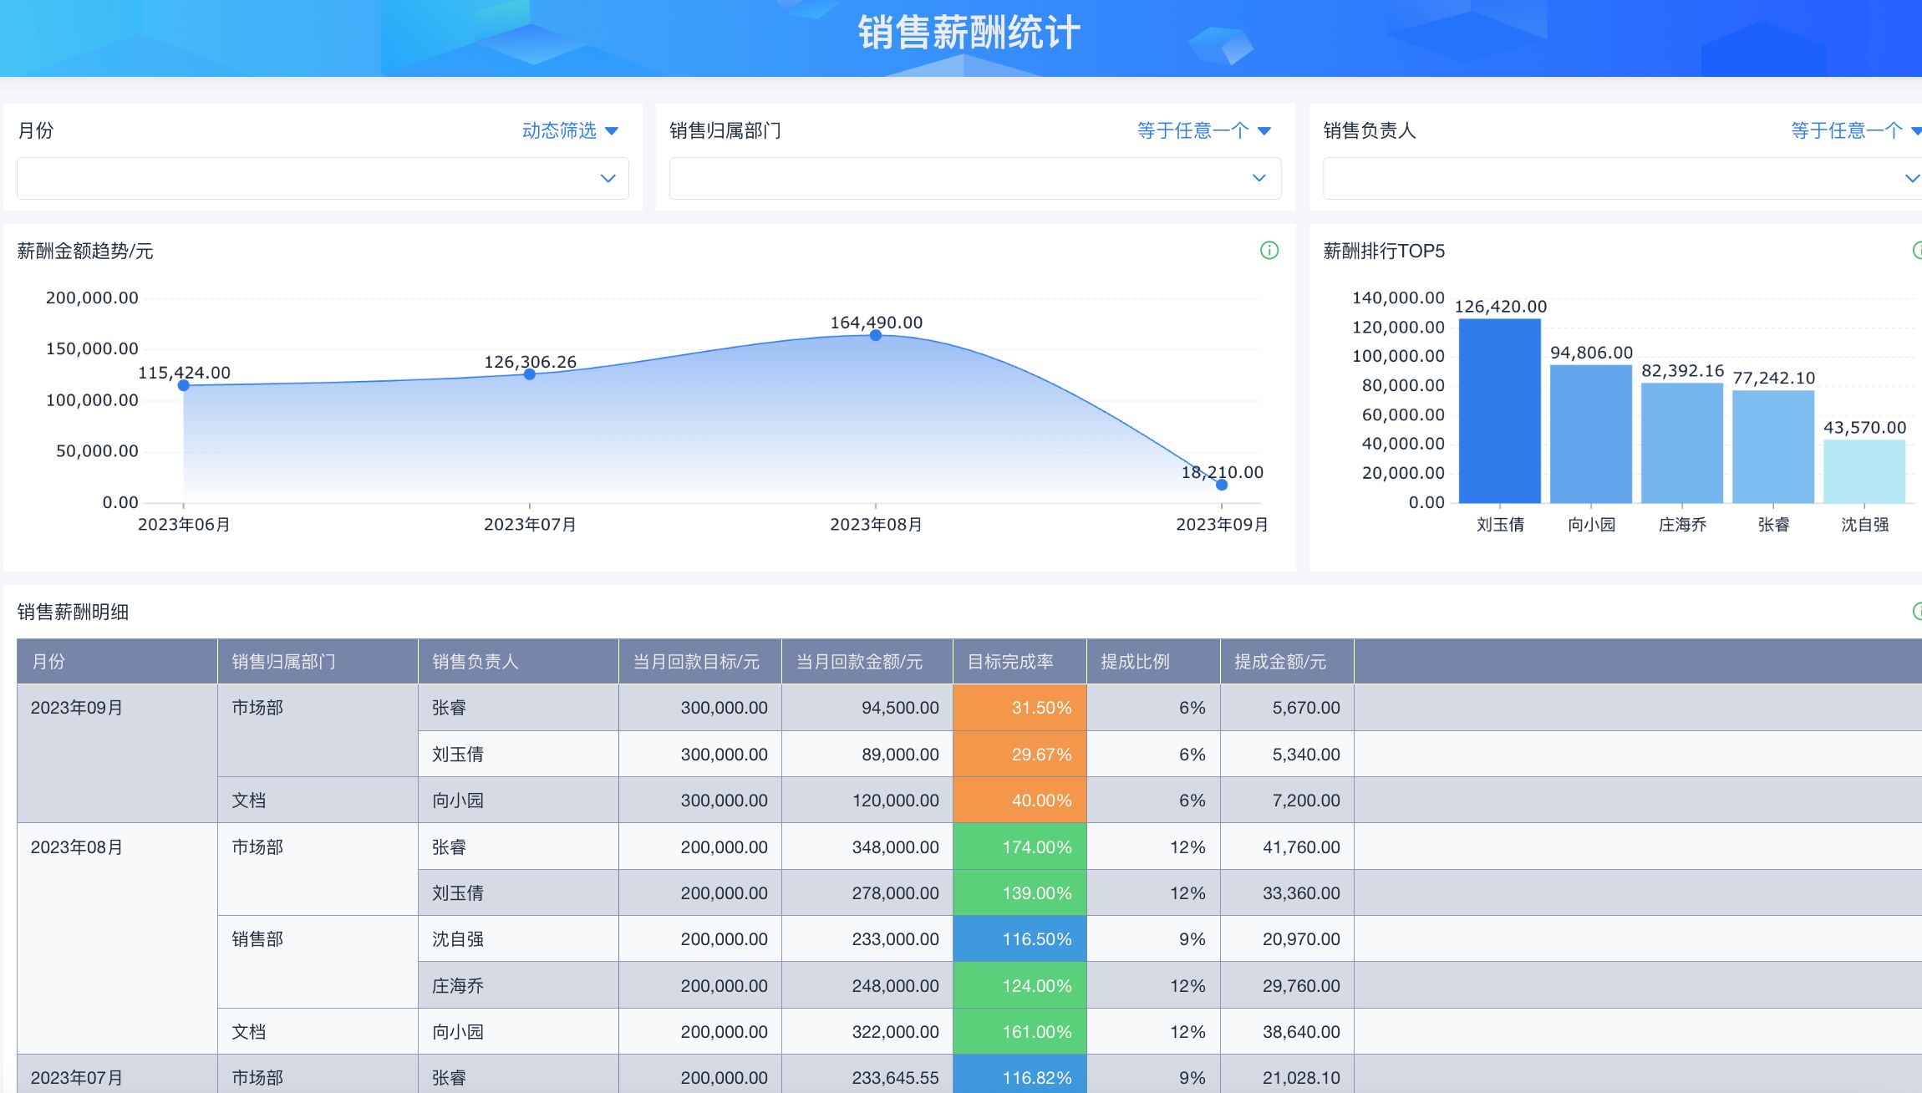Screen dimensions: 1922x1093
Task: Click the 2023年08月 data point on the trend line
Action: tap(875, 335)
